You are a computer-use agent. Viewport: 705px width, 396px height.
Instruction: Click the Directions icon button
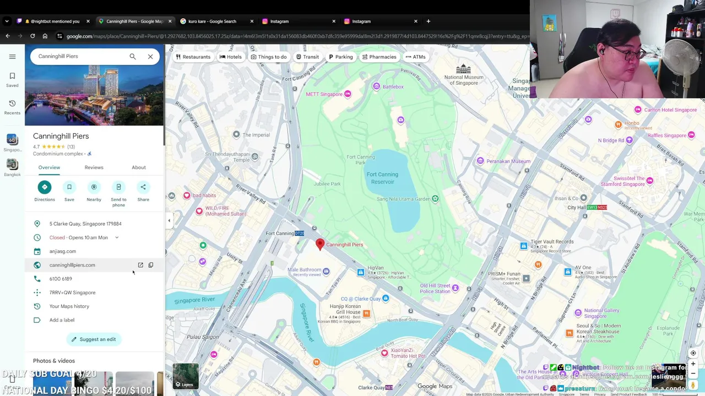(x=45, y=187)
